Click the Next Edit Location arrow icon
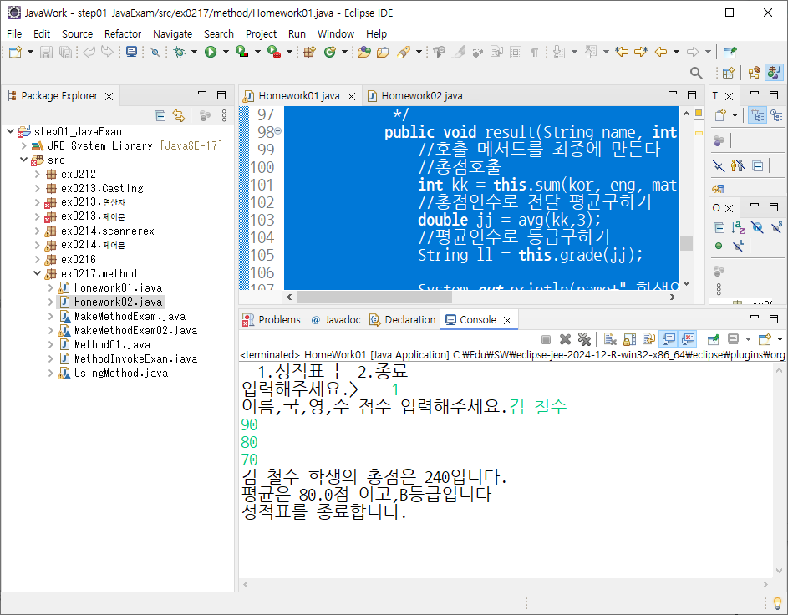Screen dimensions: 788x615 point(640,52)
